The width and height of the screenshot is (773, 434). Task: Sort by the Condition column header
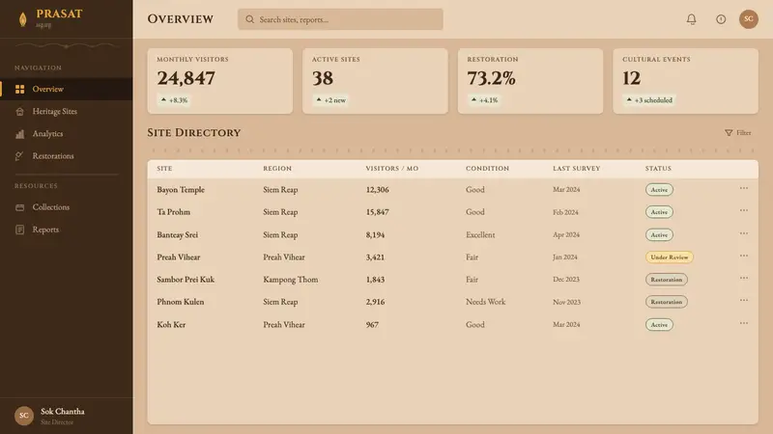tap(488, 168)
